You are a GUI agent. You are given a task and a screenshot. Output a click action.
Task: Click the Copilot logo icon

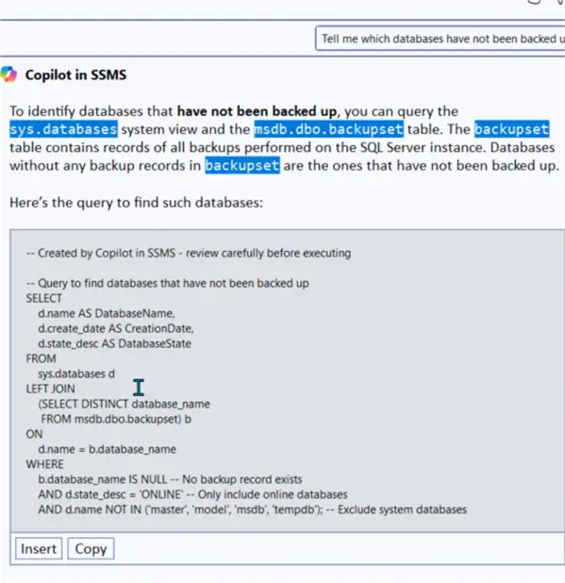point(8,74)
